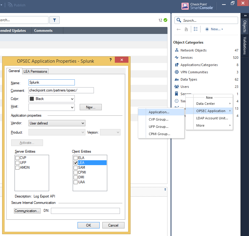Viewport: 249px width, 236px height.
Task: Click the magnifier icon in object search
Action: click(179, 20)
